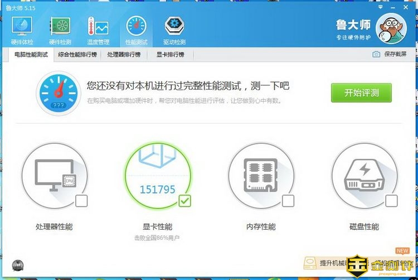Click the 151795 graphics card score

coord(157,190)
